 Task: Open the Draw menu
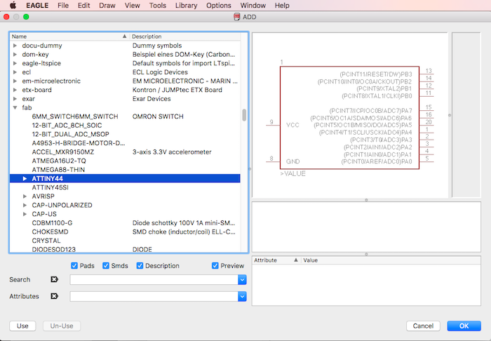coord(107,6)
